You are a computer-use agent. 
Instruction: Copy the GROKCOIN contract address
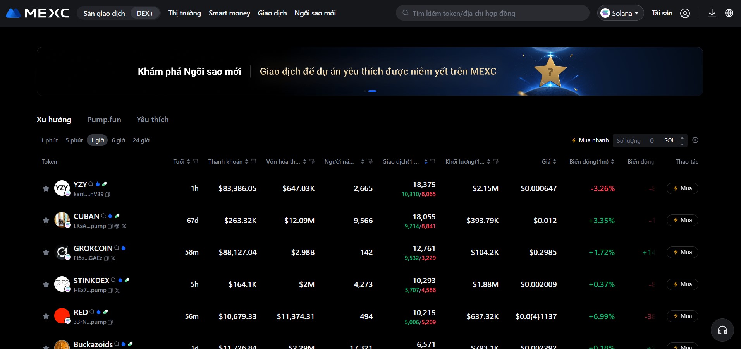107,258
